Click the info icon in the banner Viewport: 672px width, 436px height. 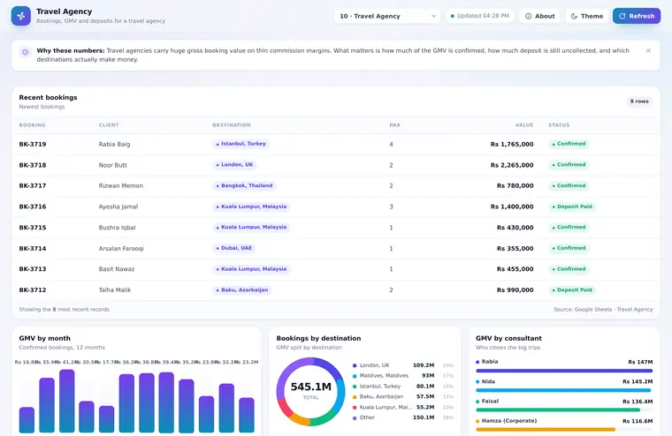coord(26,52)
